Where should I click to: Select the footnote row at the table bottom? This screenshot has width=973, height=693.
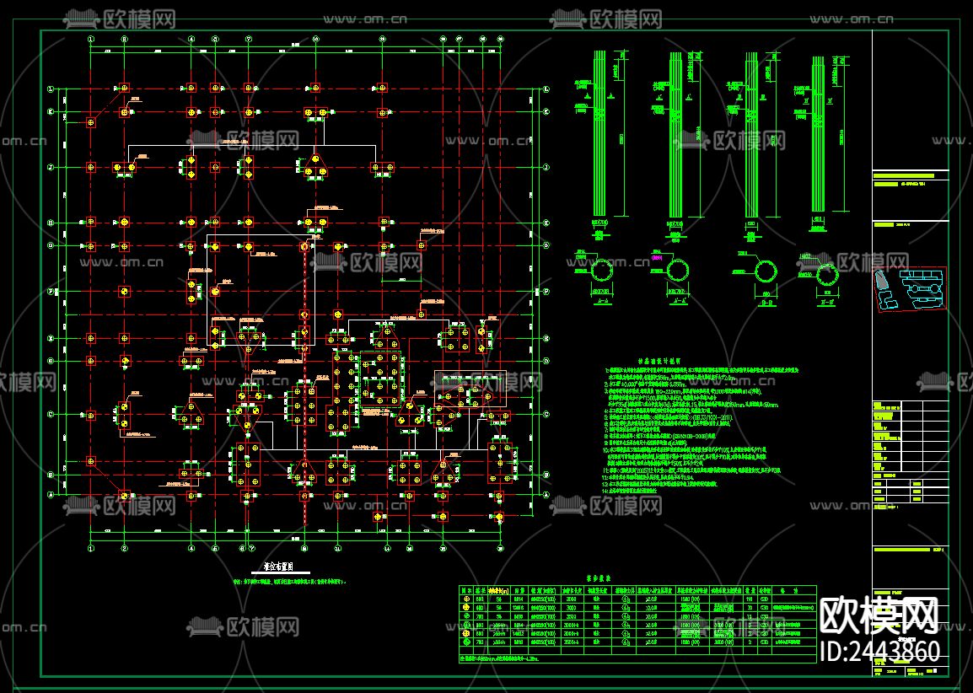pyautogui.click(x=637, y=659)
